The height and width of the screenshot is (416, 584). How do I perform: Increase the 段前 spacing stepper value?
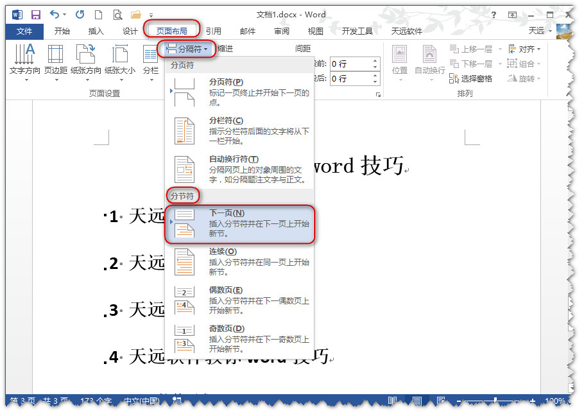374,60
